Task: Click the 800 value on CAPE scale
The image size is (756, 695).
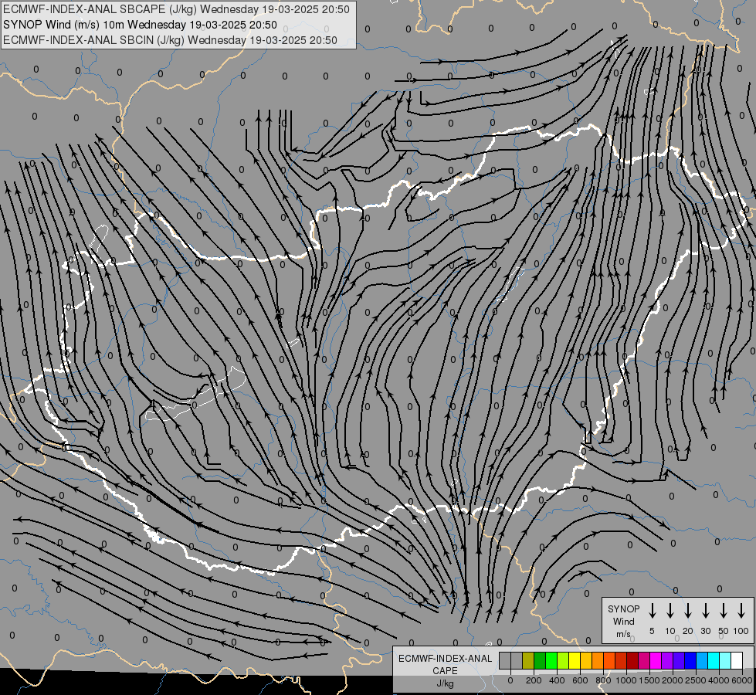Action: point(603,680)
